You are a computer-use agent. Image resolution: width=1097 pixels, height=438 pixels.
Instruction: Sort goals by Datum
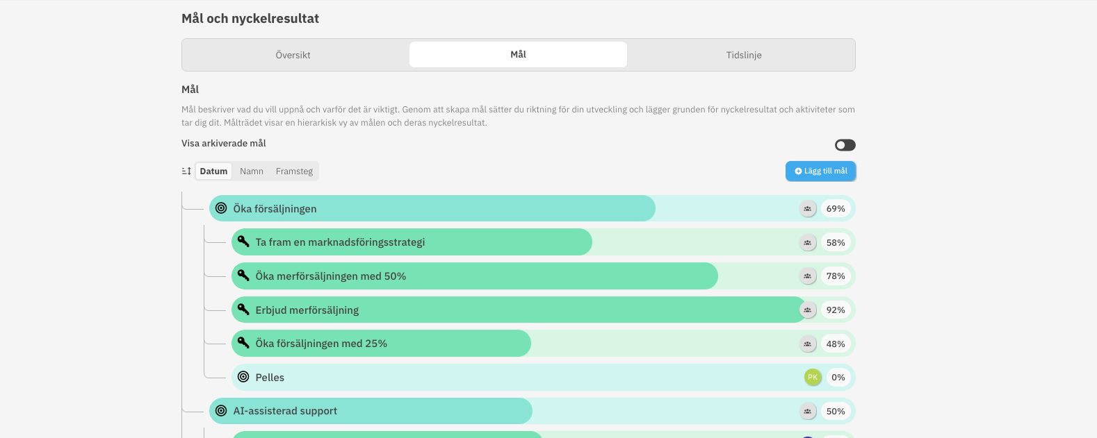coord(213,171)
